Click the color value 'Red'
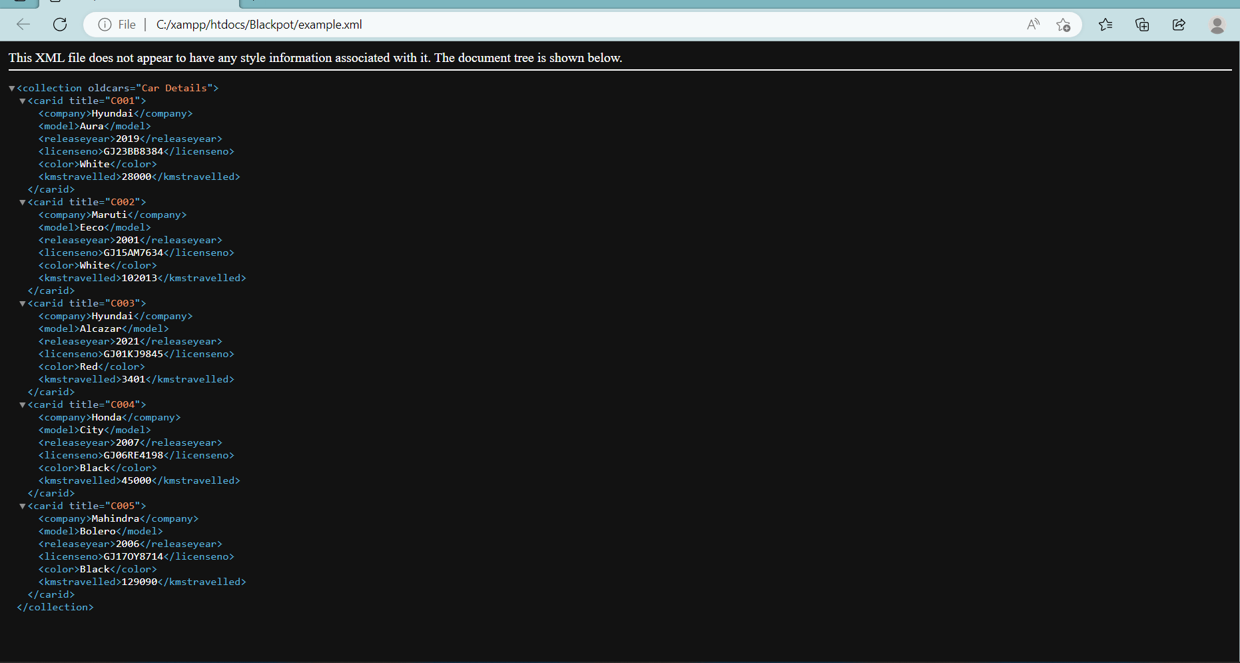Screen dimensions: 1240x663 click(89, 366)
